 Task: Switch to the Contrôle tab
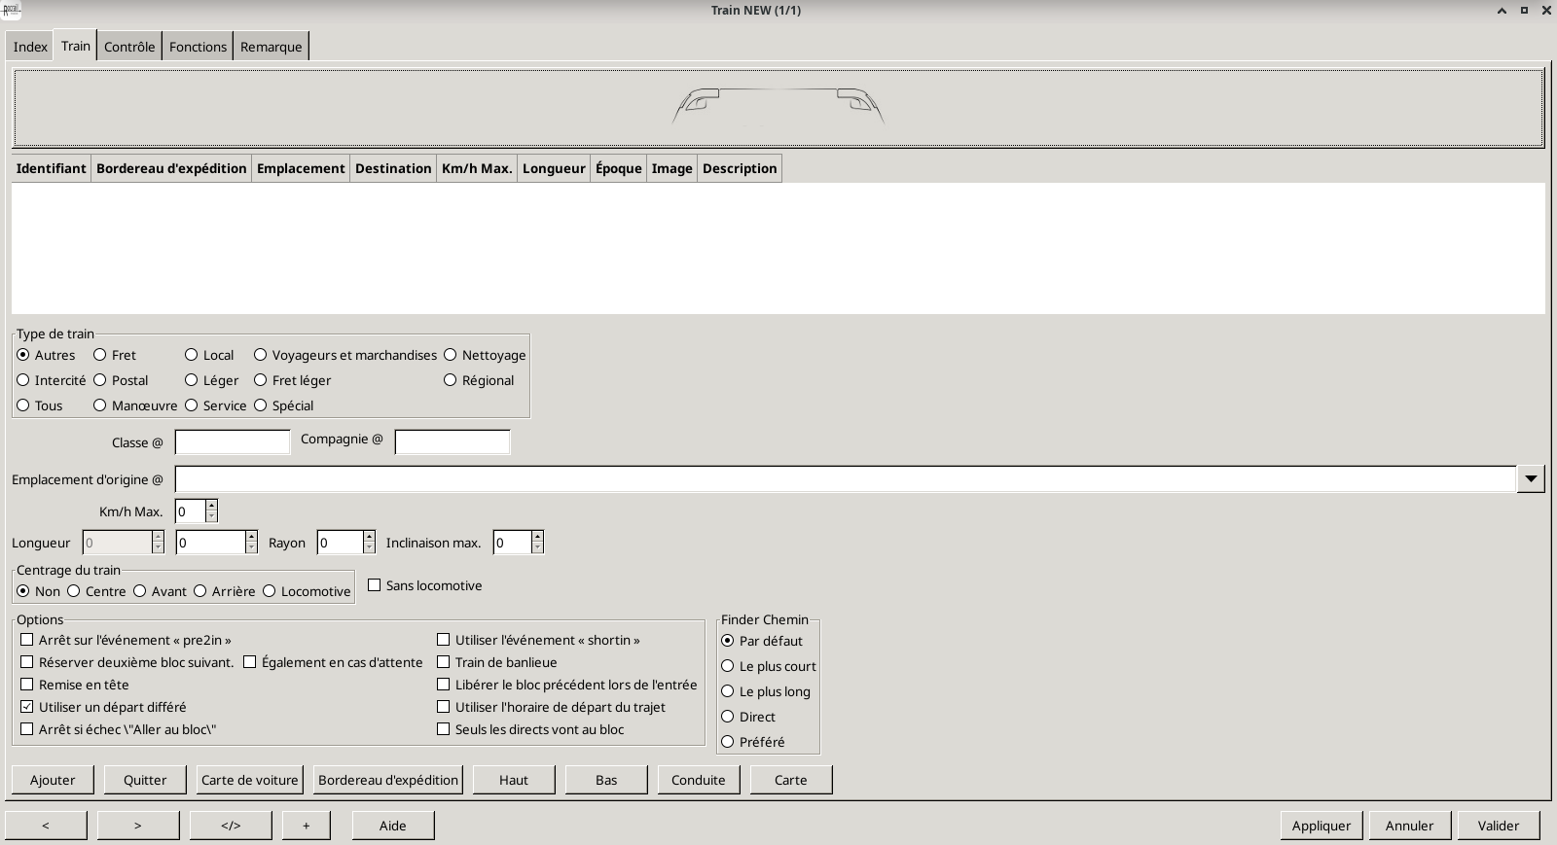(129, 47)
